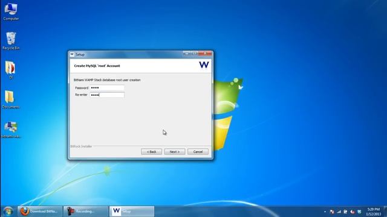
Task: Click the Setup taskbar item
Action: coord(132,212)
